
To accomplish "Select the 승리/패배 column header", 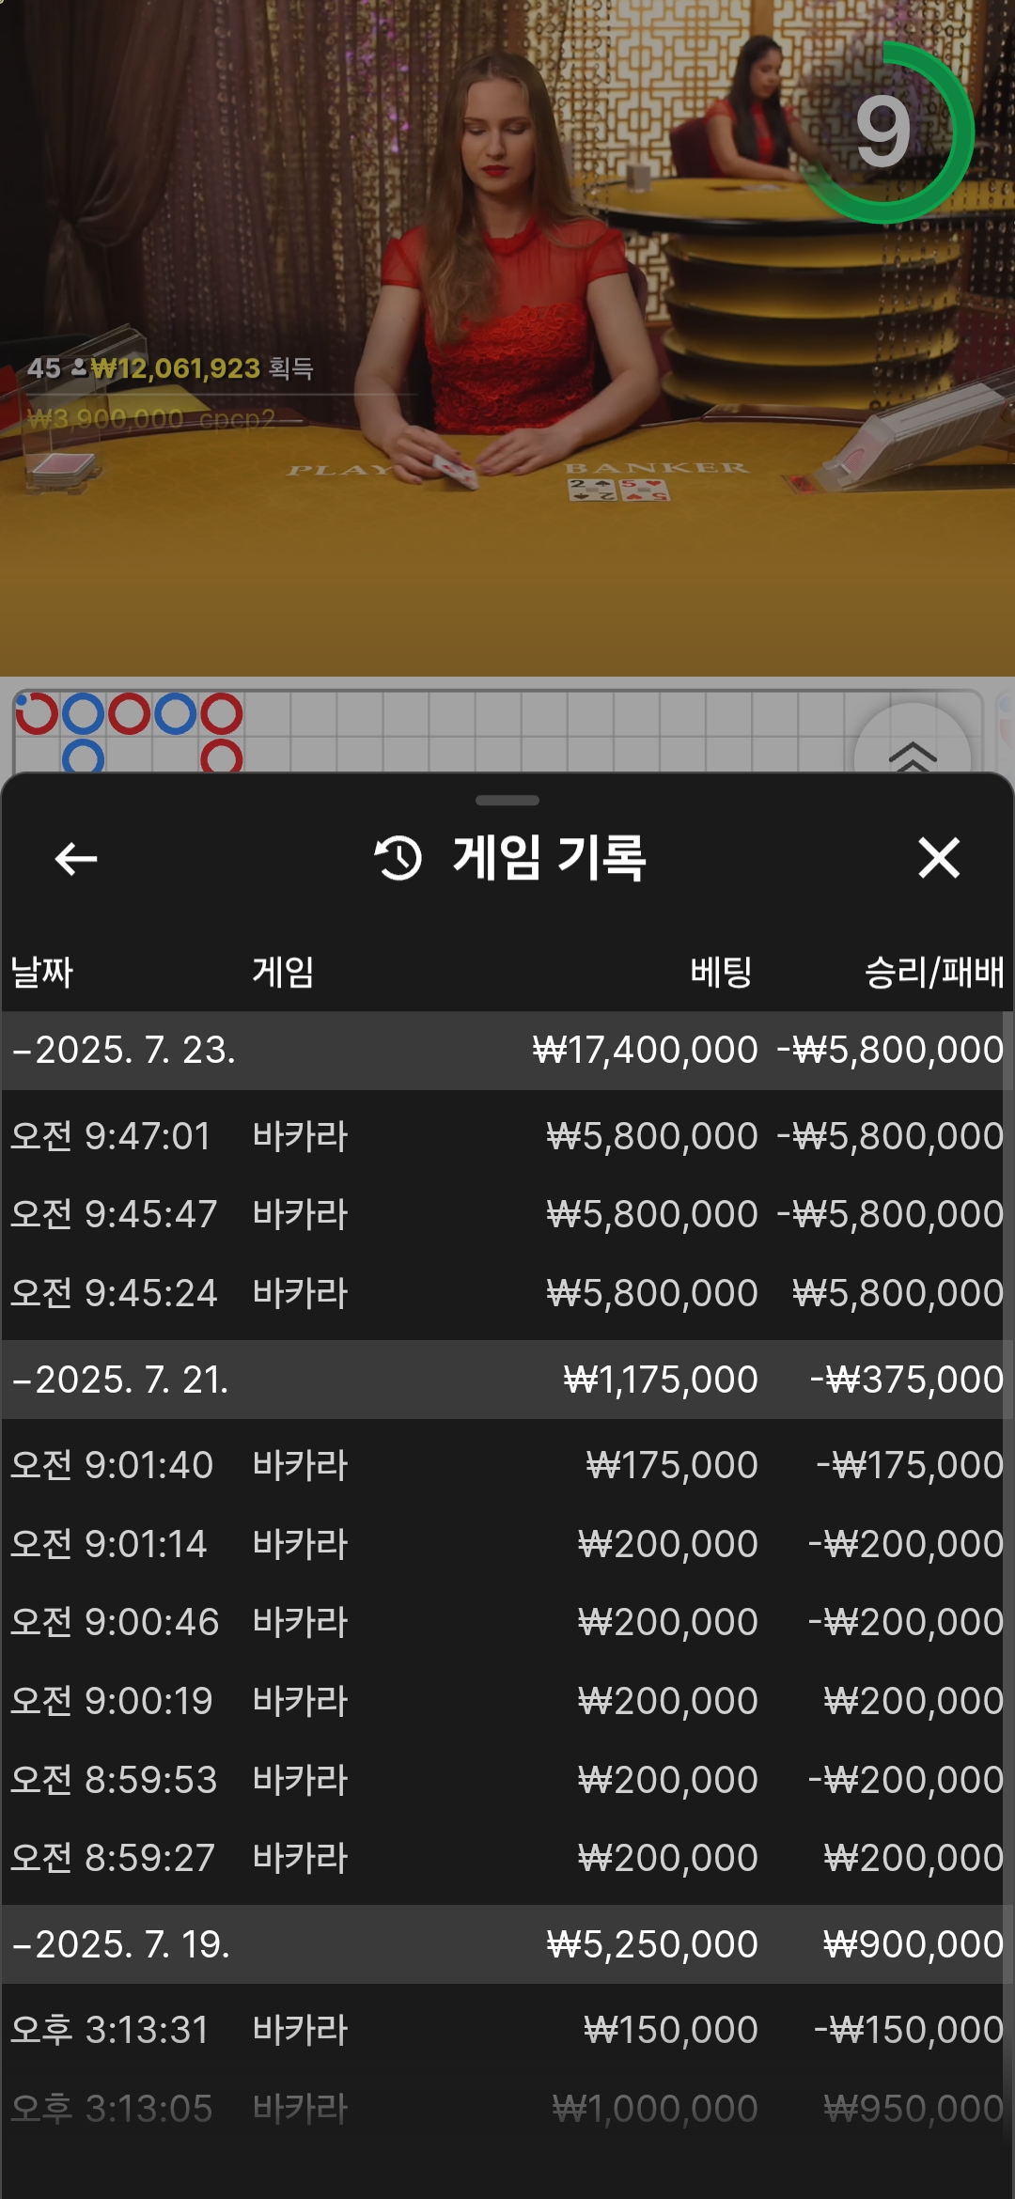I will coord(934,972).
